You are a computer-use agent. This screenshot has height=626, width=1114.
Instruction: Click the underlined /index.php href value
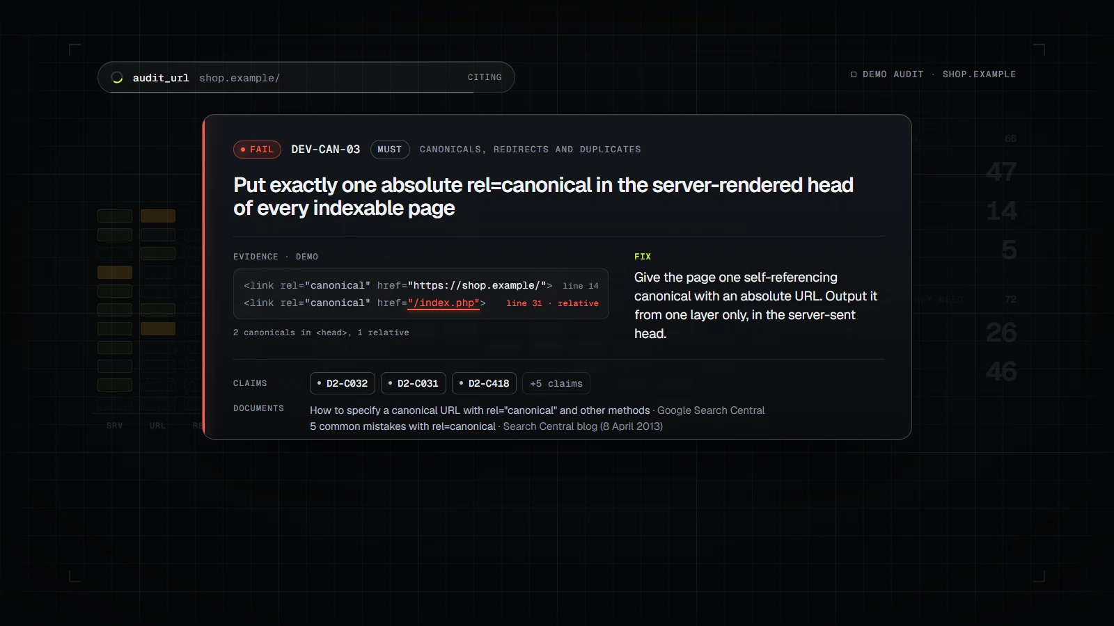pos(444,303)
